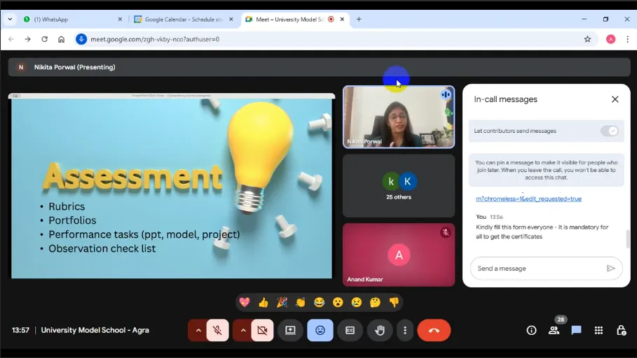Viewport: 637px width, 358px height.
Task: Open the three-dot more options menu
Action: (404, 331)
